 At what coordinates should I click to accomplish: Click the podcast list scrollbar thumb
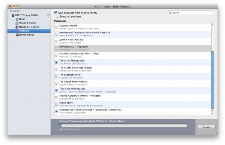point(213,80)
